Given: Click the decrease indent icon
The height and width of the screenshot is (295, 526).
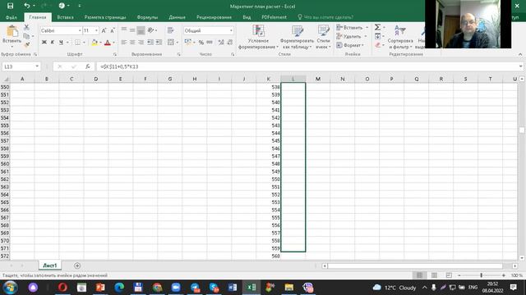Looking at the screenshot, I should pyautogui.click(x=150, y=42).
